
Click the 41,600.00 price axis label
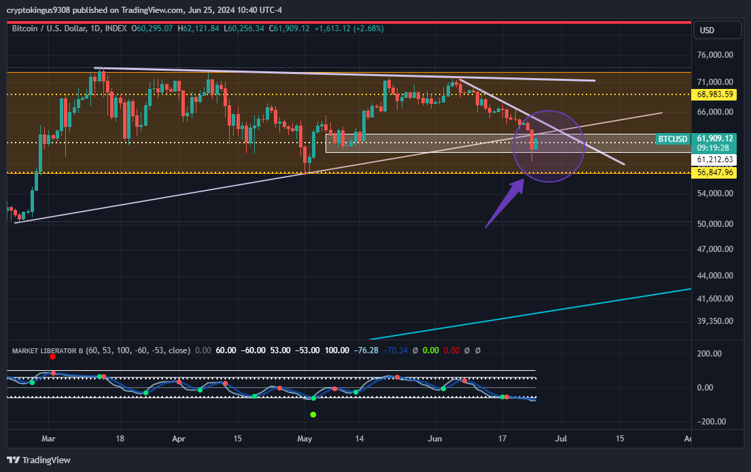[715, 298]
